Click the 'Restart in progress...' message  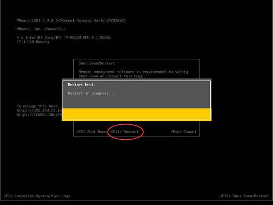[91, 94]
